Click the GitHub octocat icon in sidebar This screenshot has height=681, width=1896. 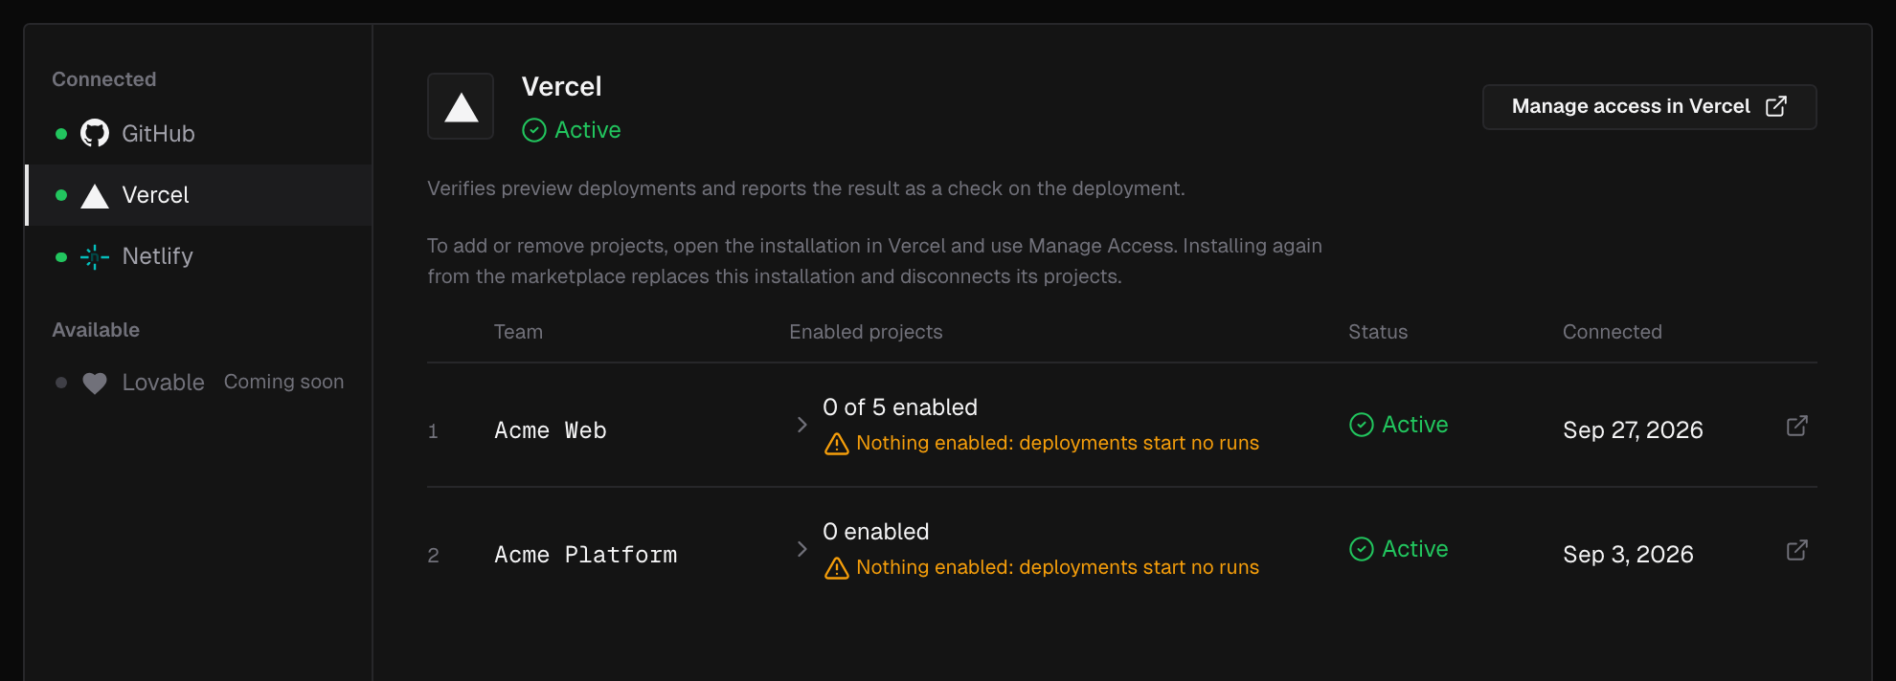[95, 133]
